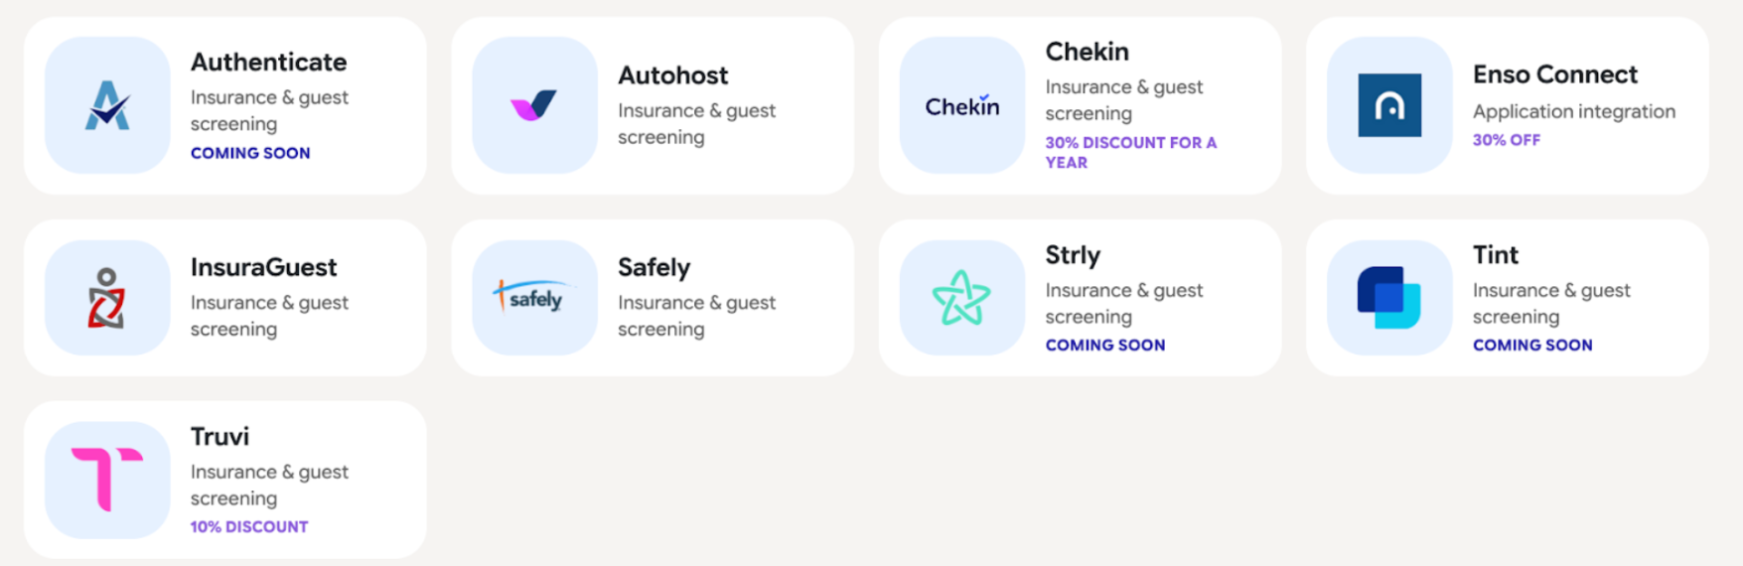
Task: Open the Autohost integration title
Action: [672, 75]
